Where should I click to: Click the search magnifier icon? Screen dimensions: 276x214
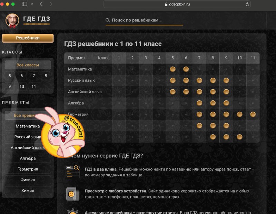108,20
